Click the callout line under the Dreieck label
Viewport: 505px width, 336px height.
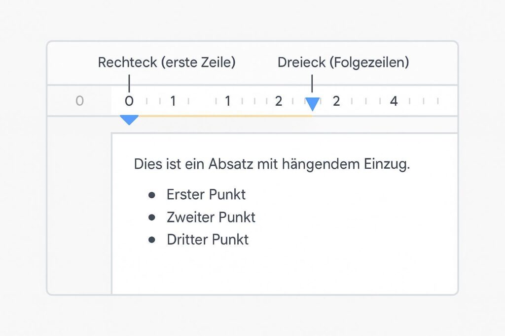point(312,83)
